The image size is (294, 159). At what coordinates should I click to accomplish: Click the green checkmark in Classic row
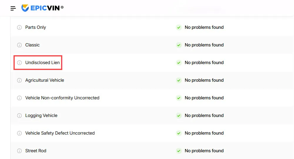(x=179, y=45)
